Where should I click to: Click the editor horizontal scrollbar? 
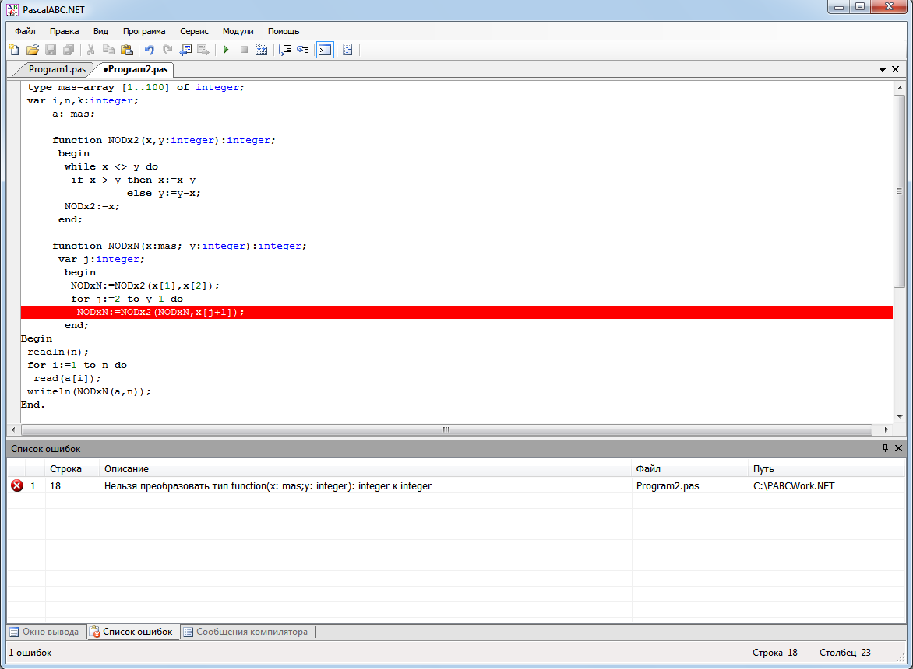tap(446, 429)
